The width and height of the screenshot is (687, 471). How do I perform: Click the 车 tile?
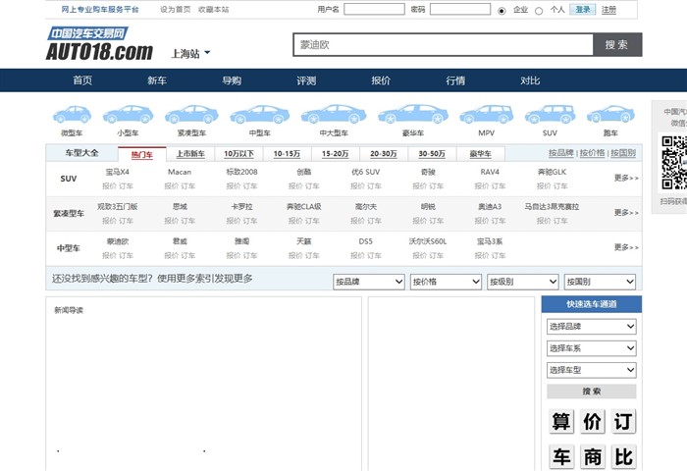pyautogui.click(x=561, y=456)
